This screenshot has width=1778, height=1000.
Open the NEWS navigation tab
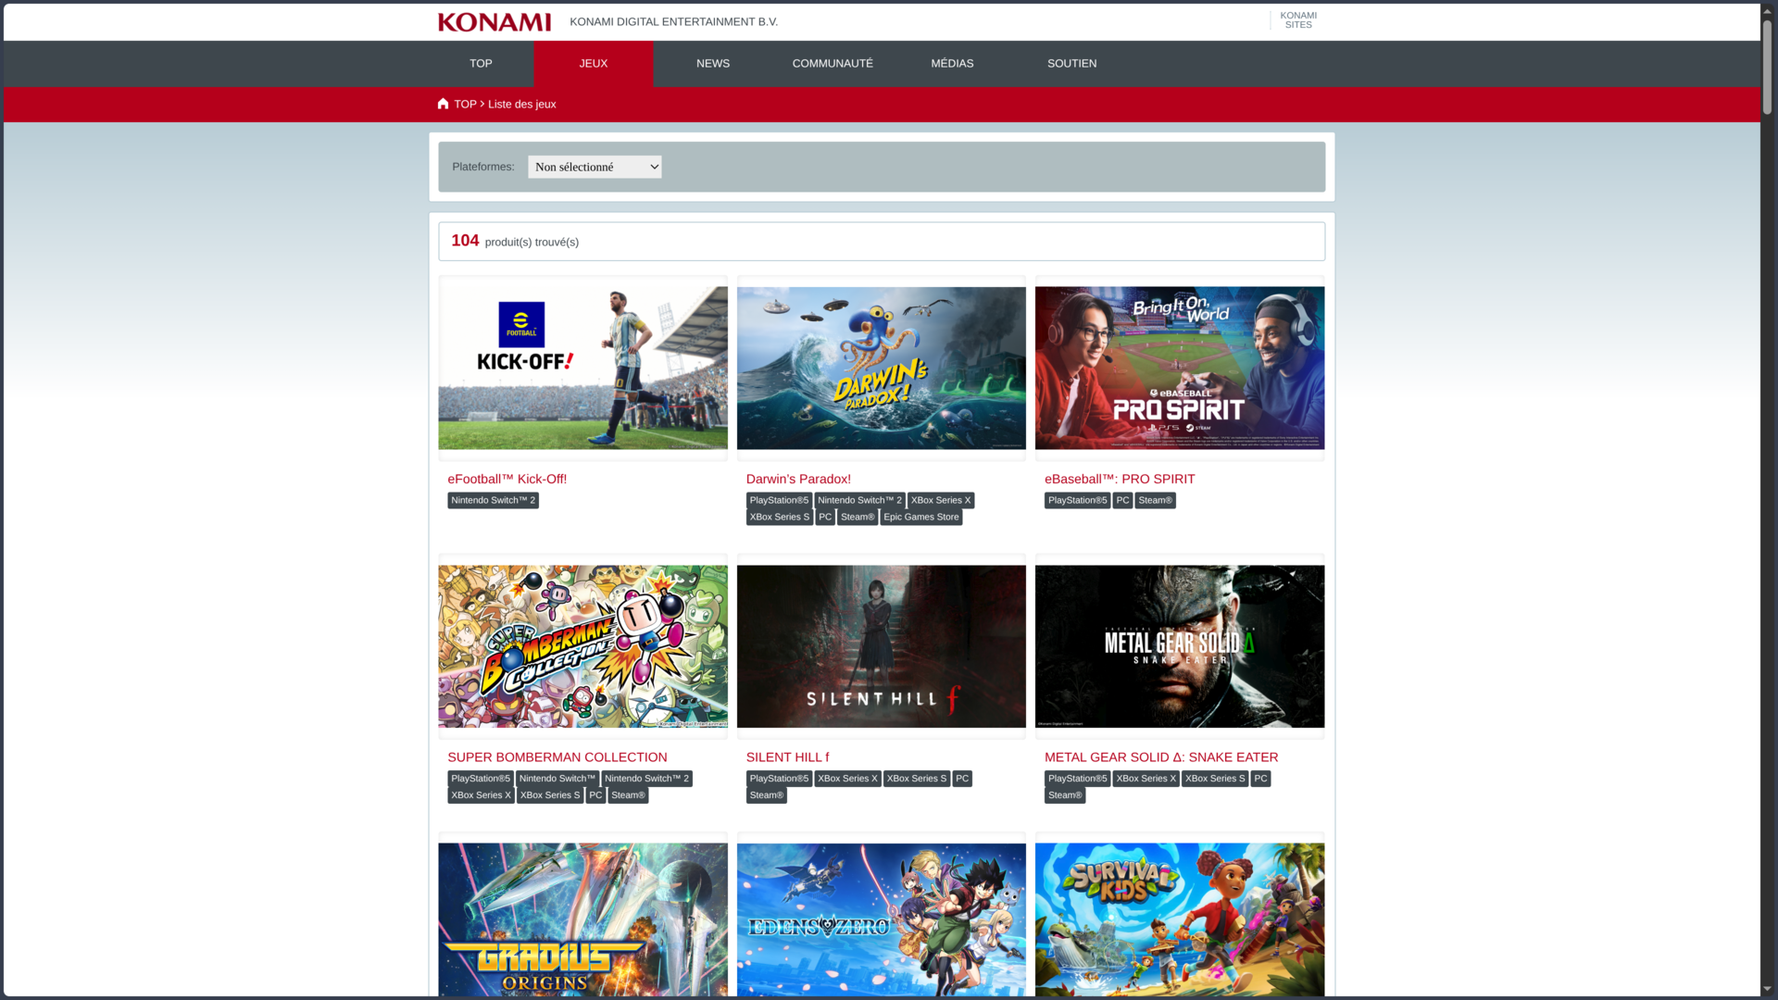(713, 64)
